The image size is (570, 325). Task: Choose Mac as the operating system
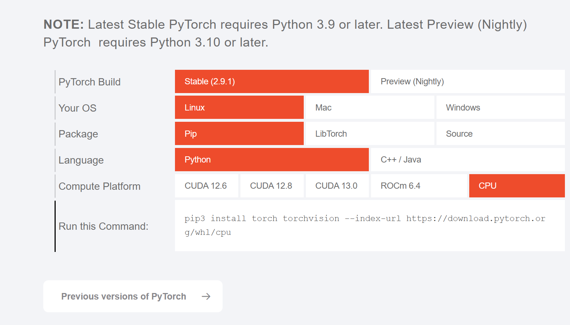click(369, 107)
